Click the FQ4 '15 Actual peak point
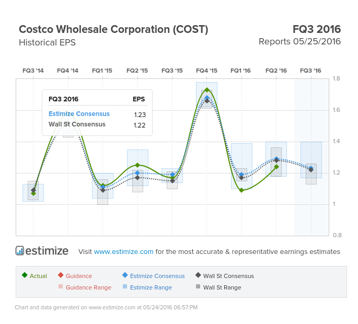Image resolution: width=358 pixels, height=324 pixels. (x=207, y=90)
